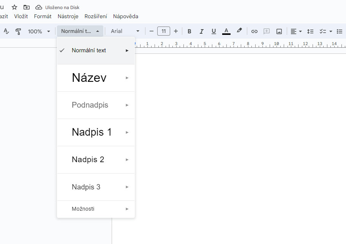Click the star icon to favorite document
Image resolution: width=346 pixels, height=244 pixels.
tap(14, 7)
